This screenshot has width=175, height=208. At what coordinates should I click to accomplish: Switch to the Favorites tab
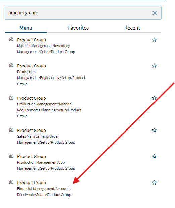[x=78, y=28]
